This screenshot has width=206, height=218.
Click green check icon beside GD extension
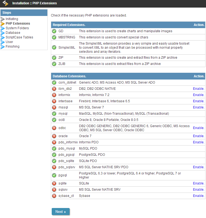coord(54,31)
